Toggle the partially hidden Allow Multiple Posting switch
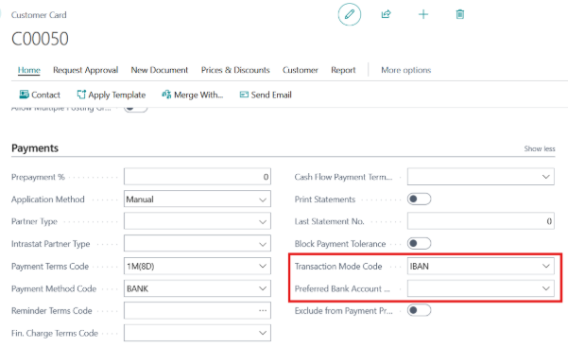Viewport: 568px width, 347px height. 135,109
